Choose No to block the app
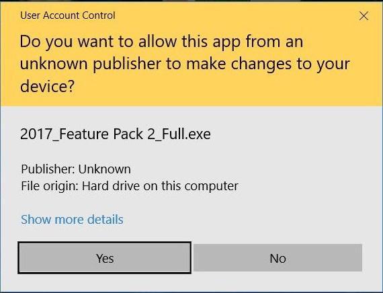Screen dimensions: 383x293 (x=278, y=258)
